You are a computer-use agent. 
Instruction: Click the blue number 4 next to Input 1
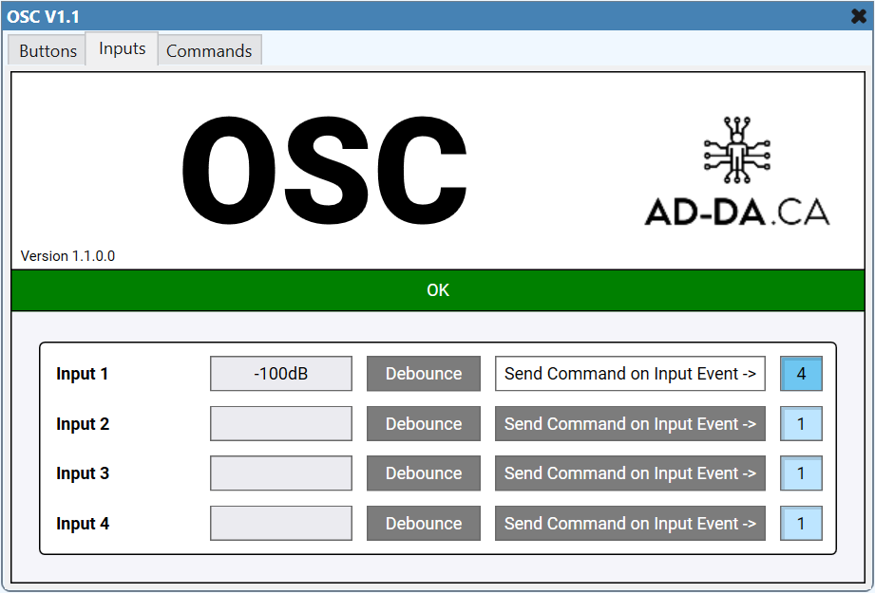coord(801,373)
